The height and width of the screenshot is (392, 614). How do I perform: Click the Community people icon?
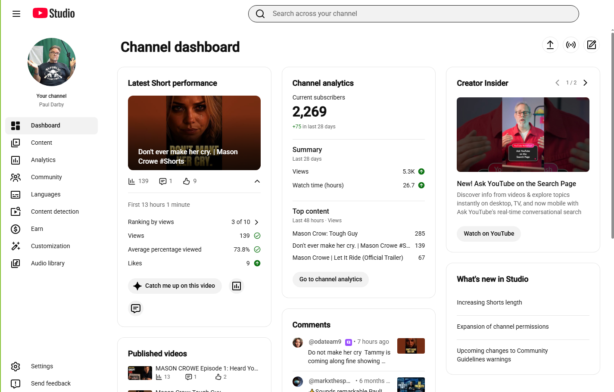point(16,177)
